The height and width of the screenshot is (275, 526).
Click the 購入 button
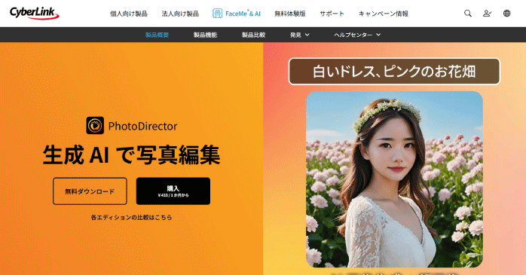tap(173, 191)
